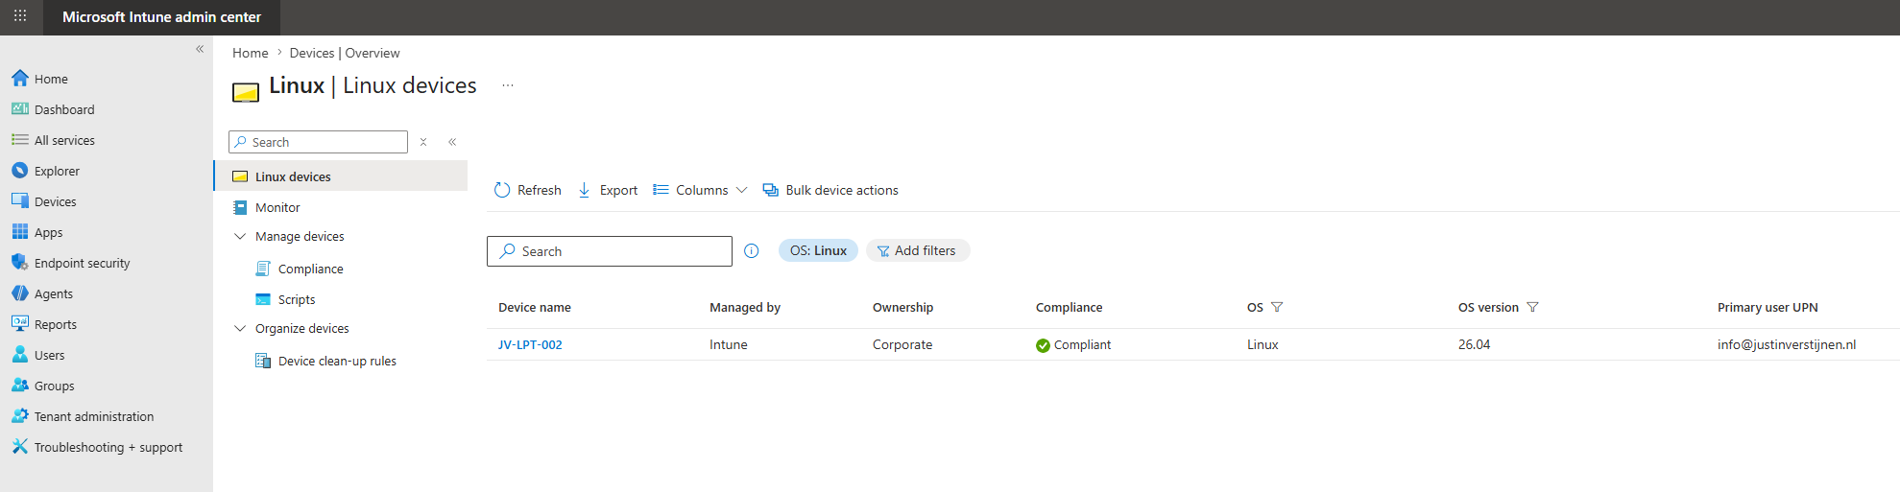Viewport: 1900px width, 492px height.
Task: Click the Device clean-up rules icon
Action: [263, 361]
